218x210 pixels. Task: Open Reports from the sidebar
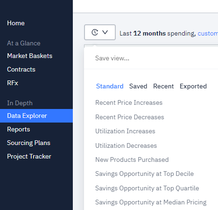click(x=19, y=129)
